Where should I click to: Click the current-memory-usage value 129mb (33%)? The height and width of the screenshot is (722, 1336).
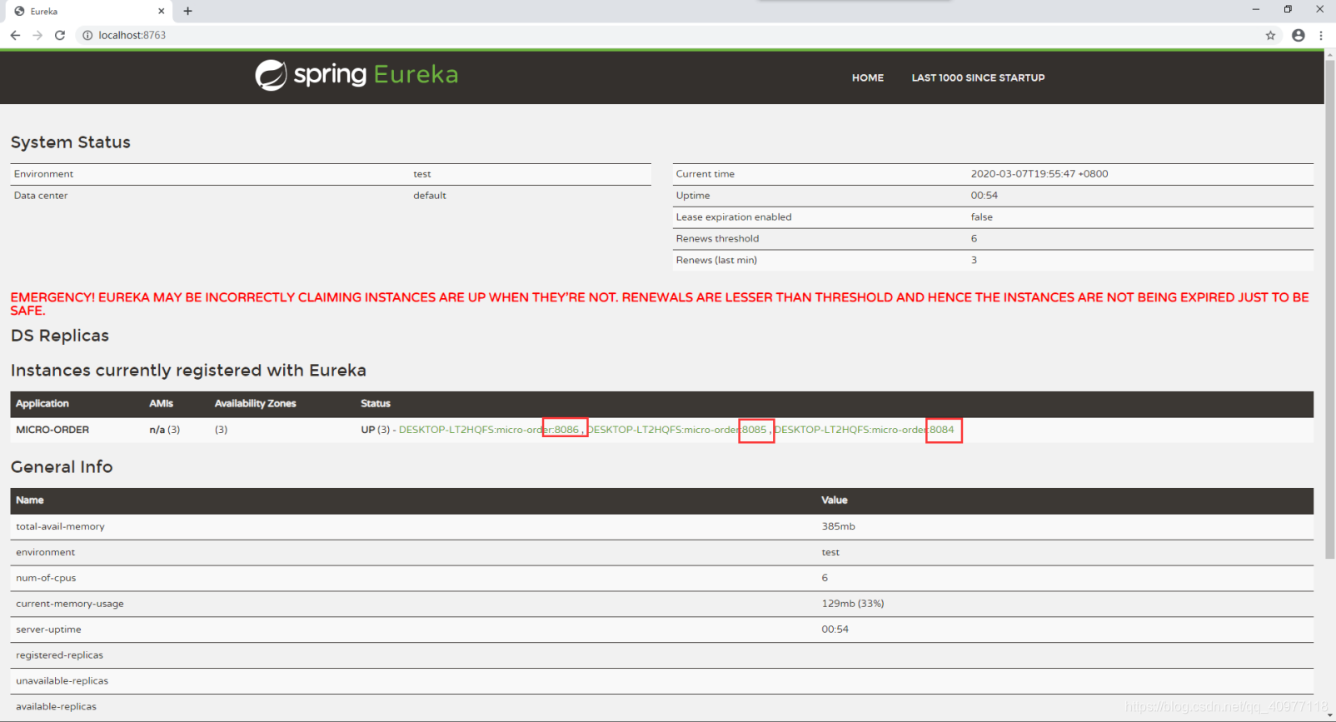pyautogui.click(x=853, y=604)
